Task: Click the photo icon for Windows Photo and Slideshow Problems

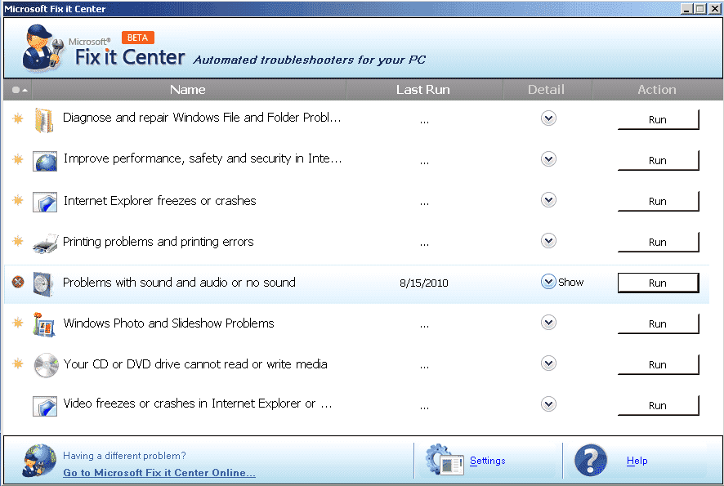Action: click(44, 324)
